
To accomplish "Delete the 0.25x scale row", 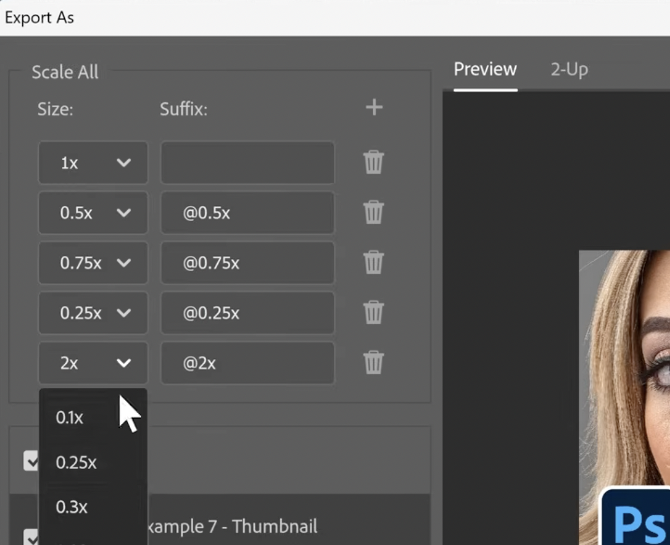I will 374,313.
